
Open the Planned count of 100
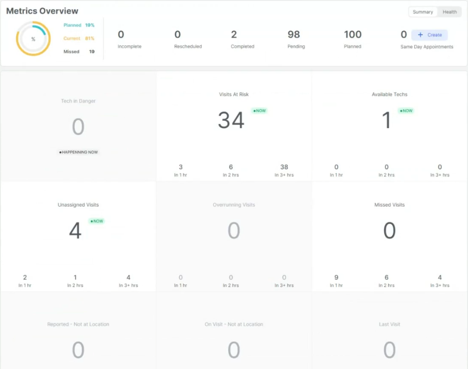tap(353, 39)
